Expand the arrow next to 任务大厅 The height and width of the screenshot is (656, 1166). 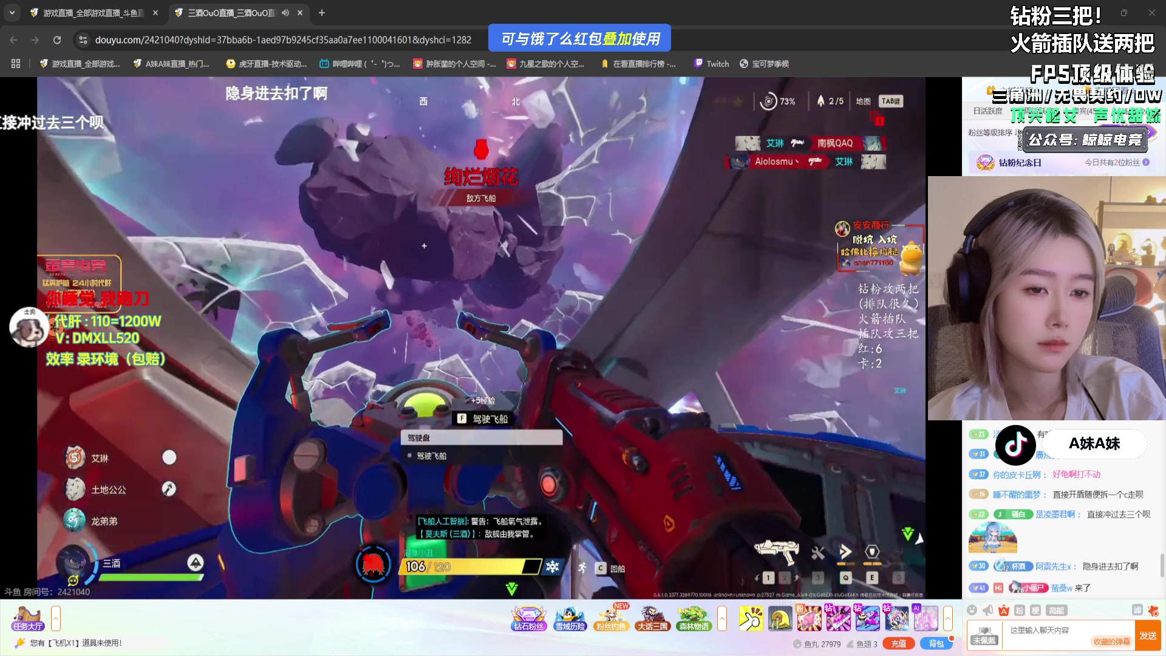click(56, 619)
